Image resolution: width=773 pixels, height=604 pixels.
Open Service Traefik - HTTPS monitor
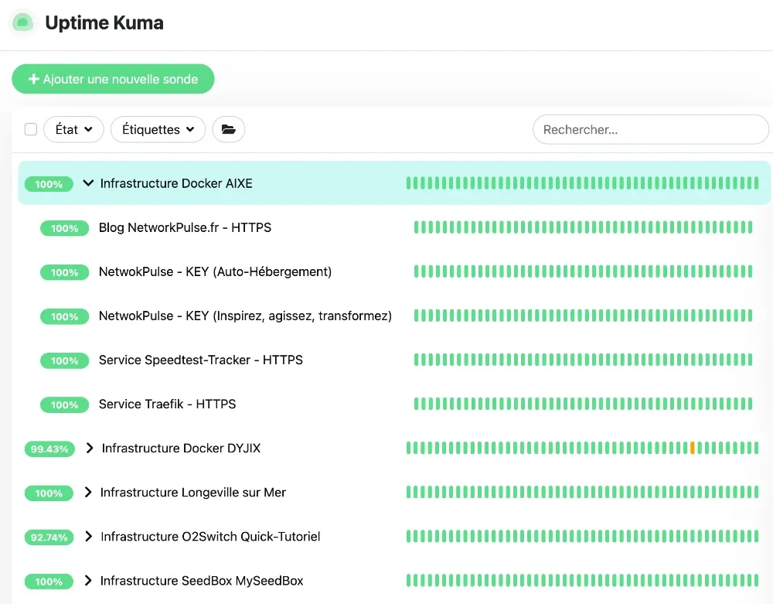point(167,404)
